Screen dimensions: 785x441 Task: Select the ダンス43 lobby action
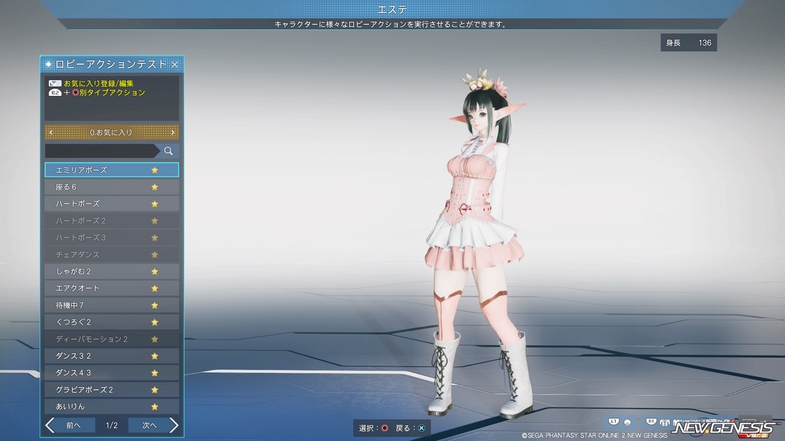click(x=112, y=373)
